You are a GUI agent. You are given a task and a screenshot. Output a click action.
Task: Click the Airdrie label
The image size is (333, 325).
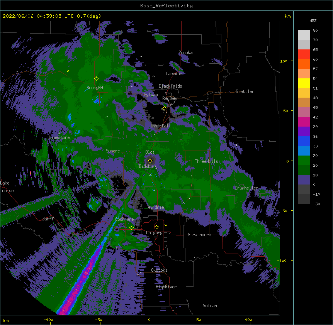[x=156, y=207]
